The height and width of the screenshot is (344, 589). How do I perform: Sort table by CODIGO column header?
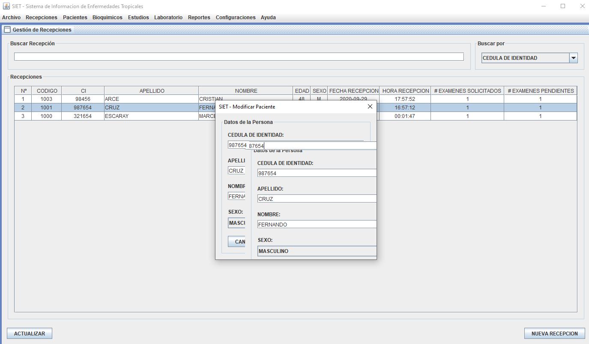pyautogui.click(x=47, y=91)
